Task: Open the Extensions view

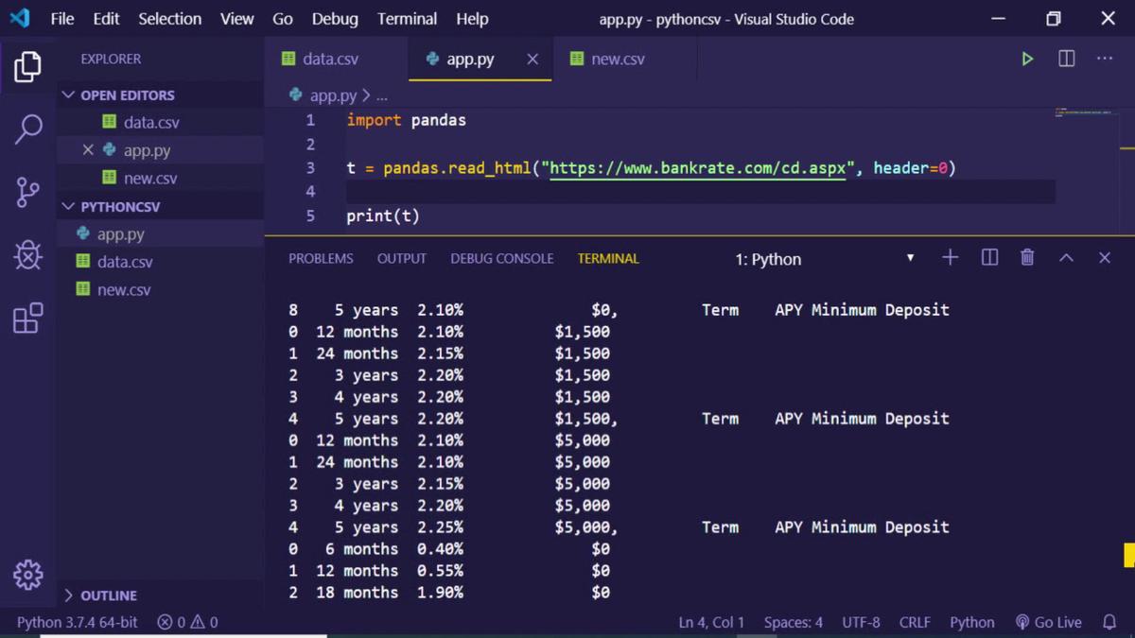Action: click(27, 319)
